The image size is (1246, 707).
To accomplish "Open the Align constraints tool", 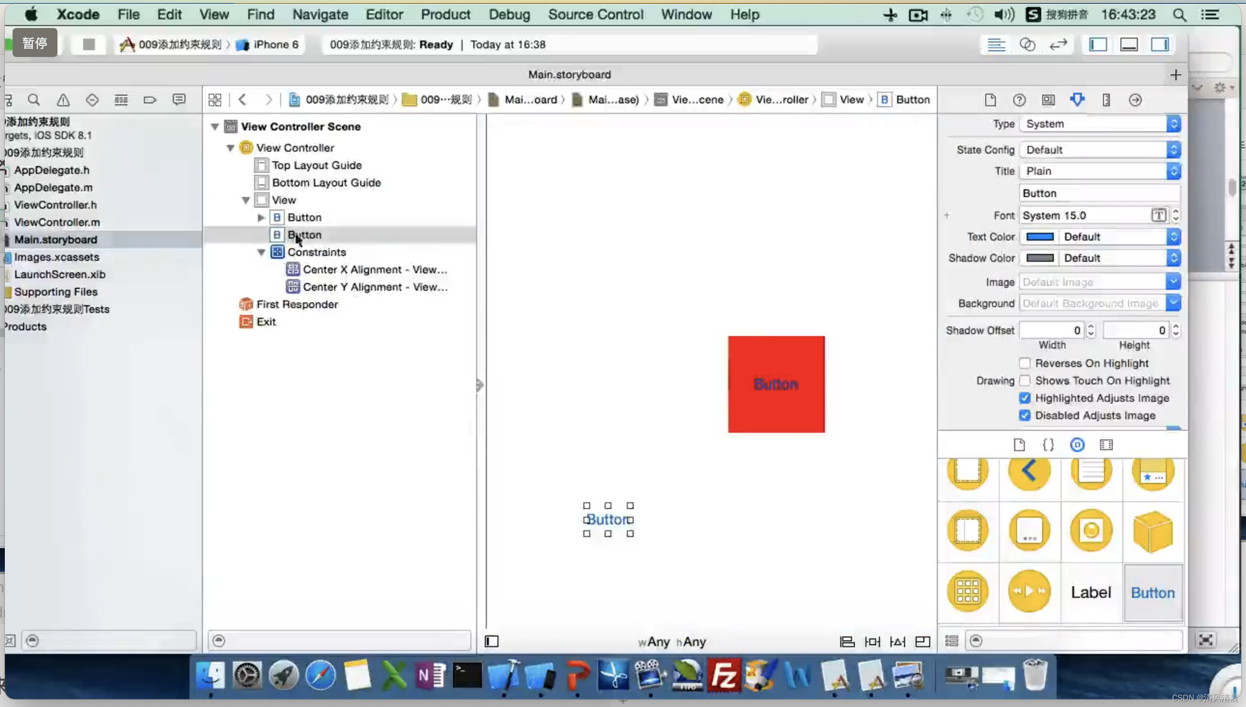I will click(x=847, y=641).
